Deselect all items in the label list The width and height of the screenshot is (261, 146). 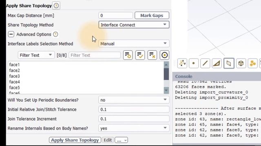(152, 55)
